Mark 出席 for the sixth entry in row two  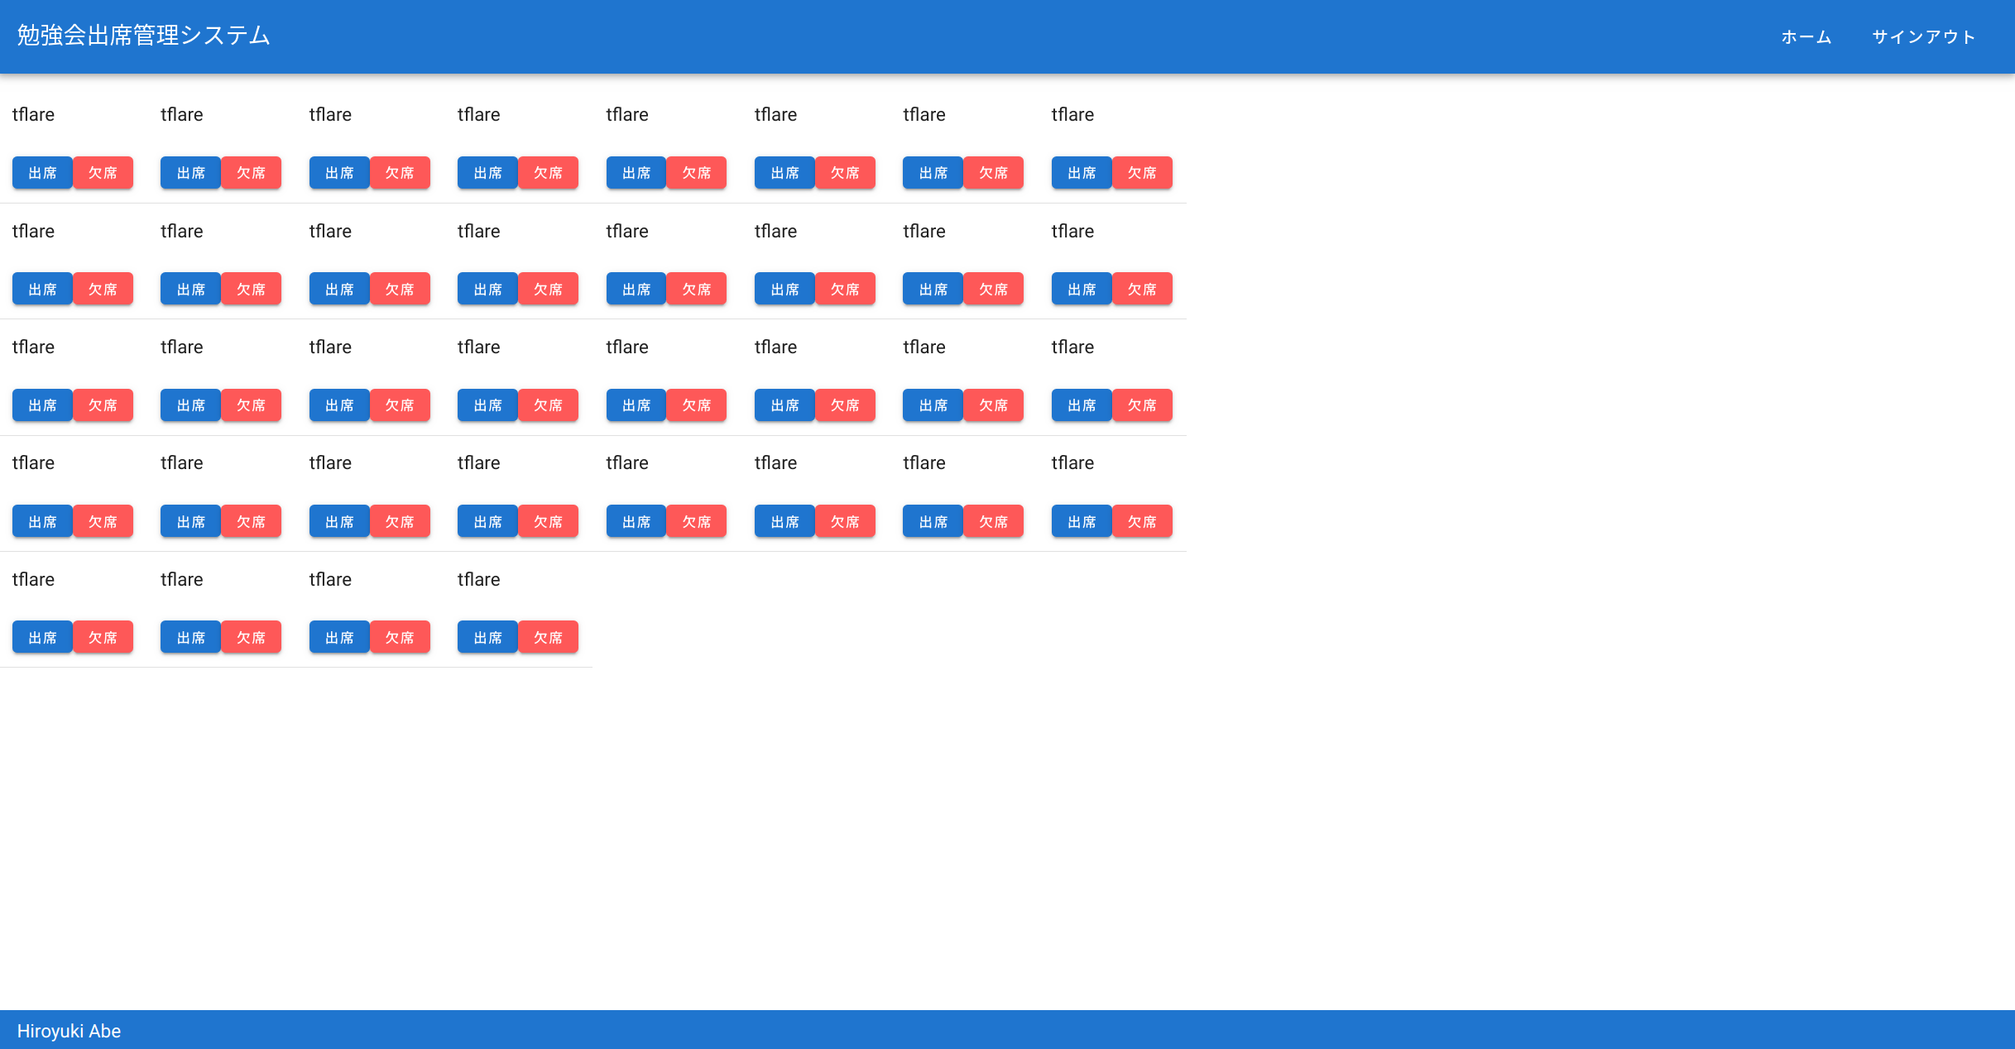pos(784,288)
